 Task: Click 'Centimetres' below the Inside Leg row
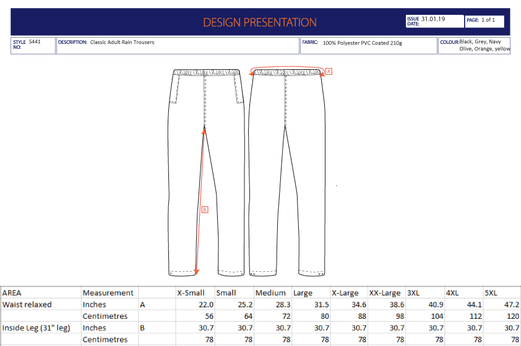(105, 339)
